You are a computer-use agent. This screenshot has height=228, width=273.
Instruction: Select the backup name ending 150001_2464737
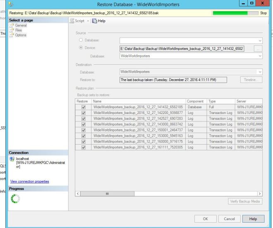click(138, 130)
